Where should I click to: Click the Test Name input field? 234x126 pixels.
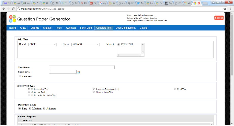82,67
